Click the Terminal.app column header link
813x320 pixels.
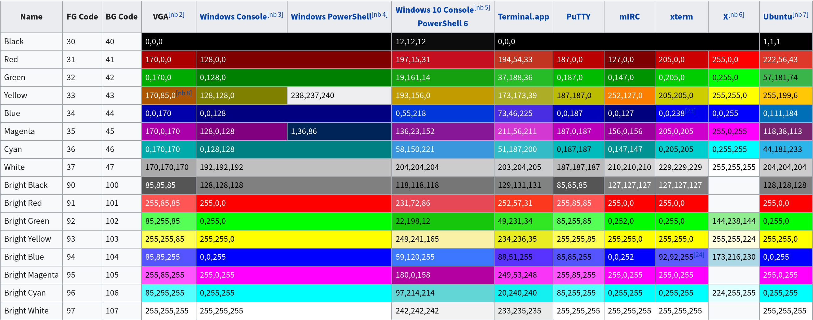[523, 17]
